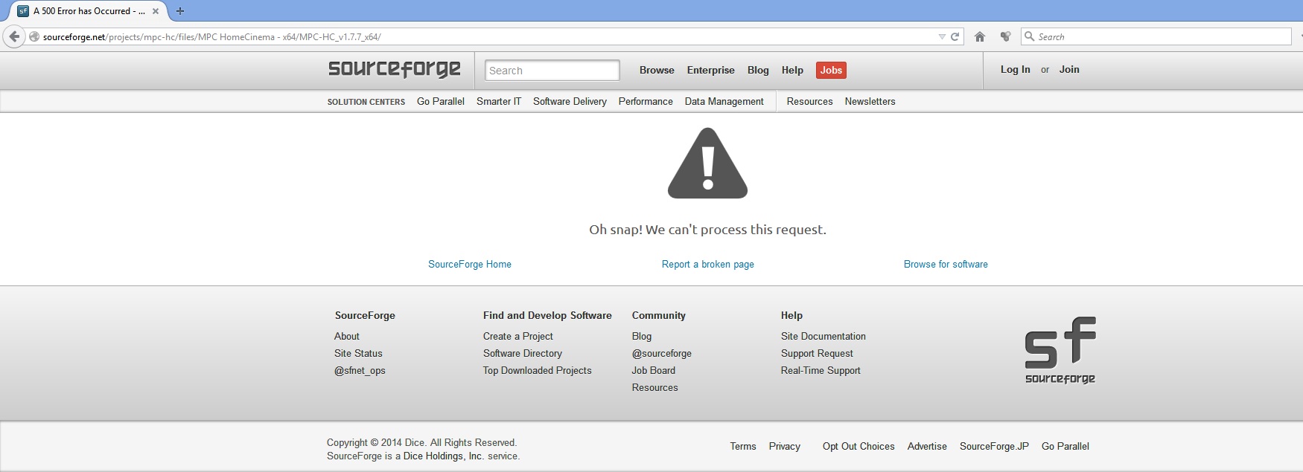
Task: Click the large sf logo in footer
Action: point(1060,350)
